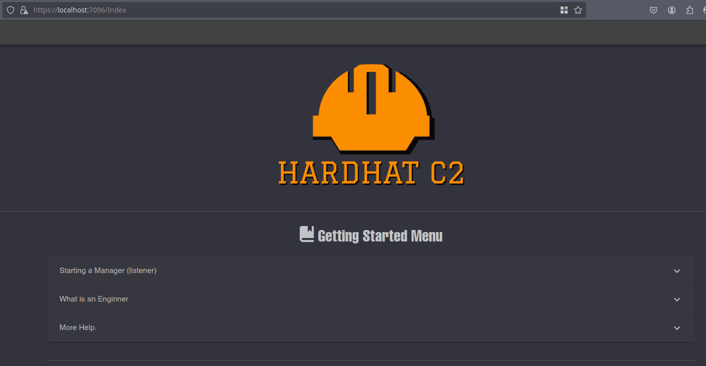
Task: Select the What is an Enginner label
Action: coord(94,299)
